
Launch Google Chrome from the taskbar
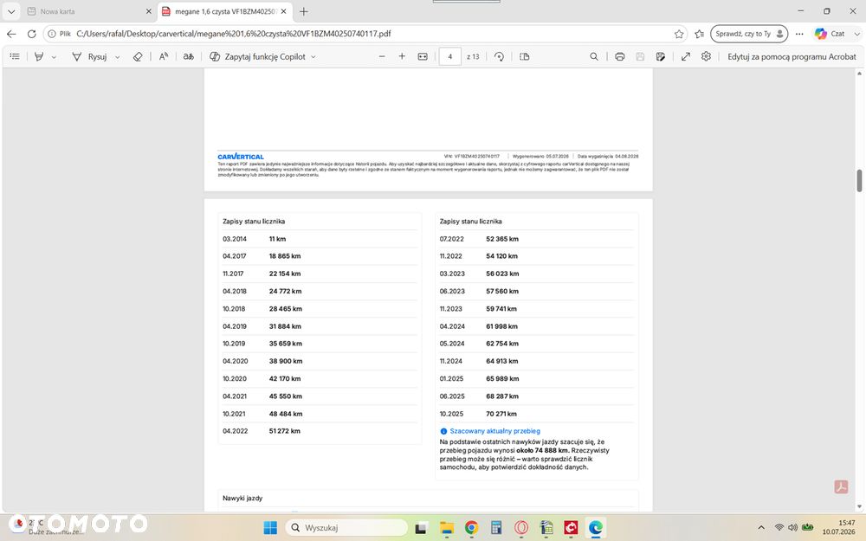pyautogui.click(x=471, y=528)
